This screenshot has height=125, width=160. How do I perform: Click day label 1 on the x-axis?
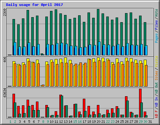click(x=10, y=122)
